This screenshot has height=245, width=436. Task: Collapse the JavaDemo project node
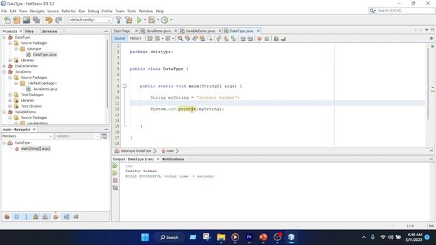pyautogui.click(x=4, y=71)
